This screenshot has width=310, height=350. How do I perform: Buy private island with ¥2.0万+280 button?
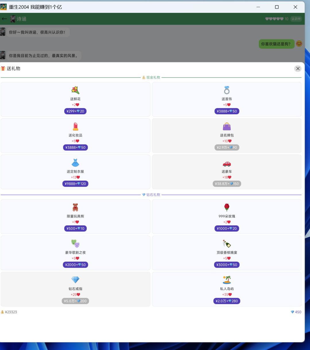point(227,301)
